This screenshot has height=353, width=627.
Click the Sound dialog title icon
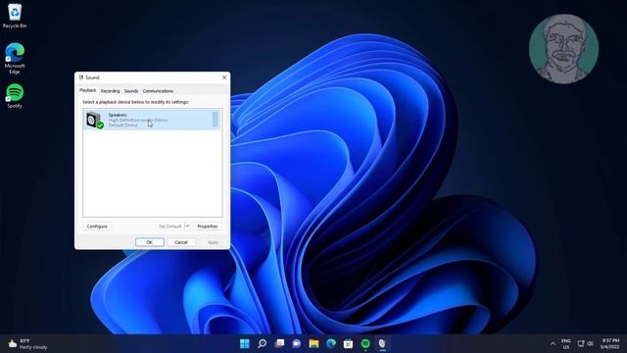click(81, 77)
